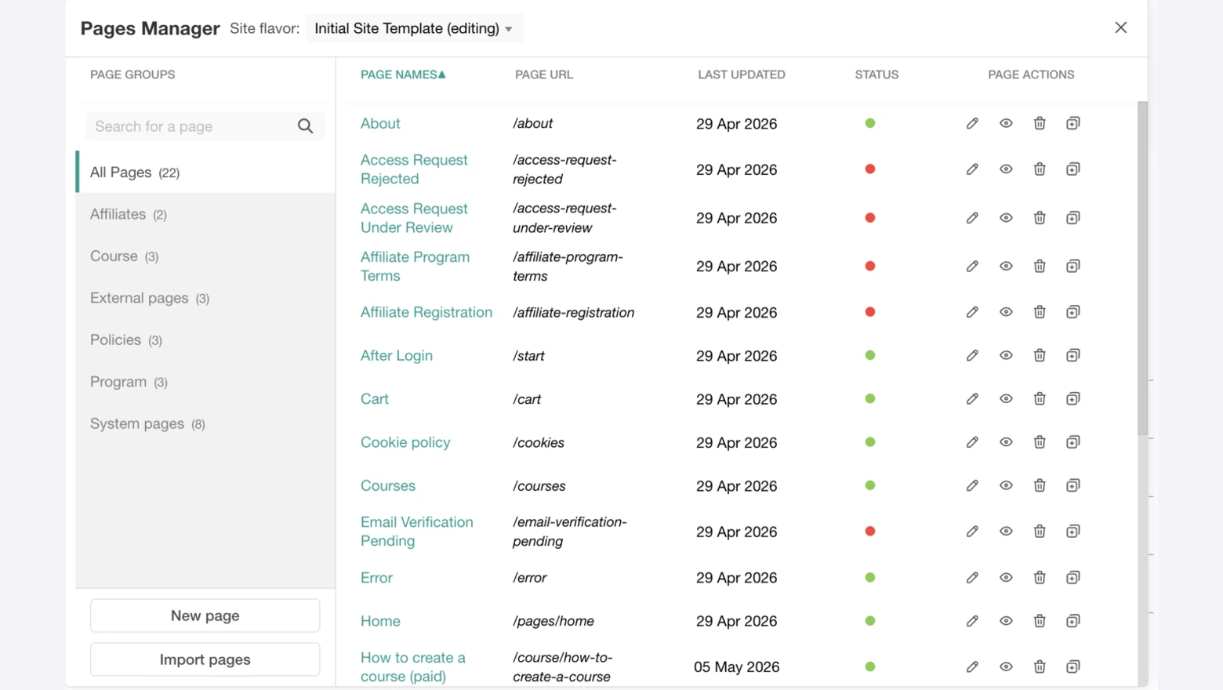Click the pages list vertical scrollbar
The width and height of the screenshot is (1223, 690).
pos(1143,268)
